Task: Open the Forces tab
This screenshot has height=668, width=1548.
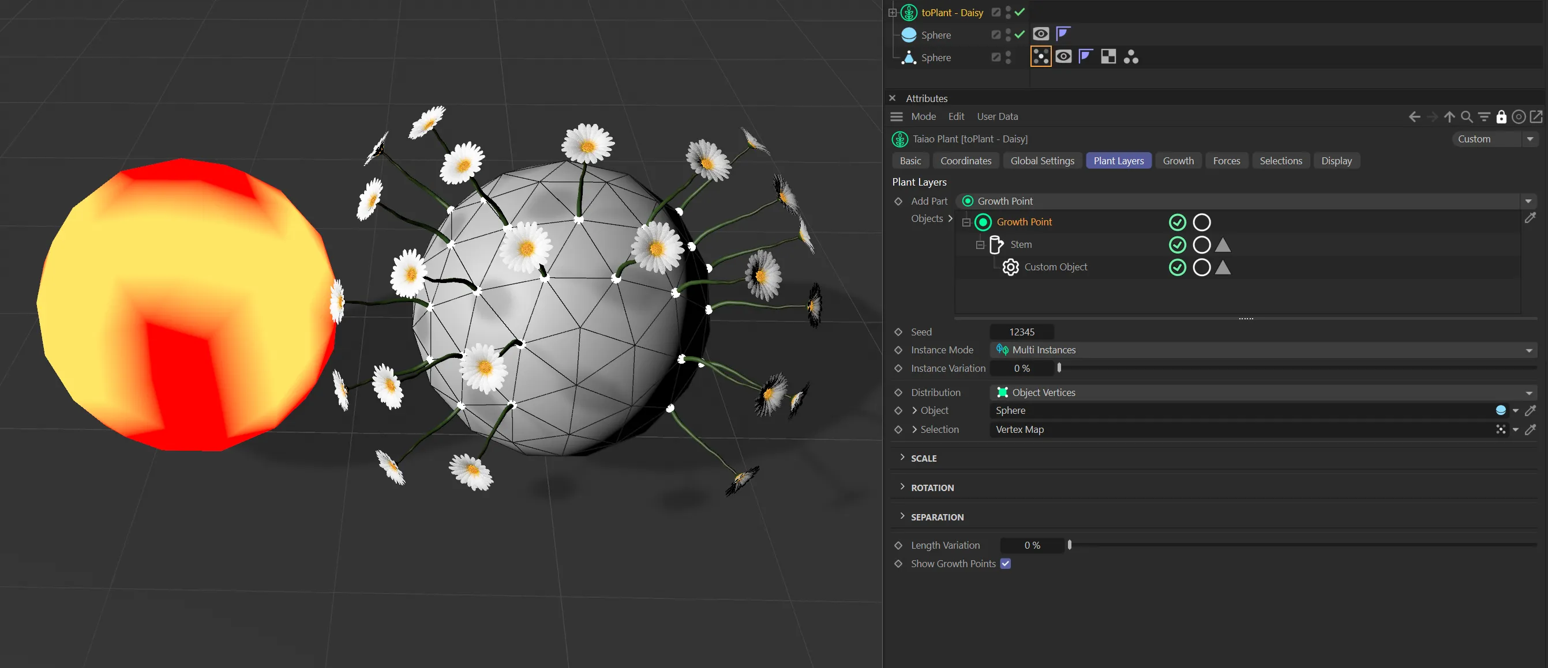Action: tap(1226, 161)
